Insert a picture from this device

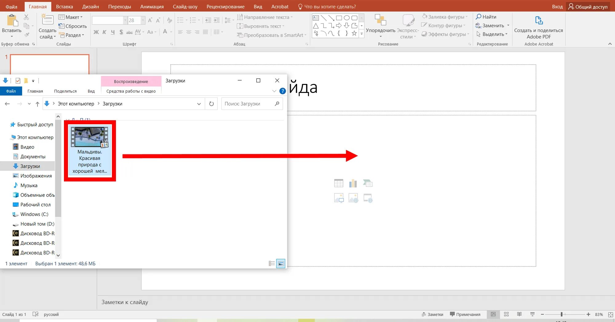tap(339, 198)
